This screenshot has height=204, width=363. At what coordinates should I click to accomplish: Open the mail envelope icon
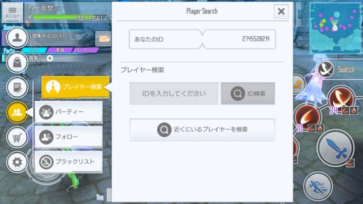103,39
